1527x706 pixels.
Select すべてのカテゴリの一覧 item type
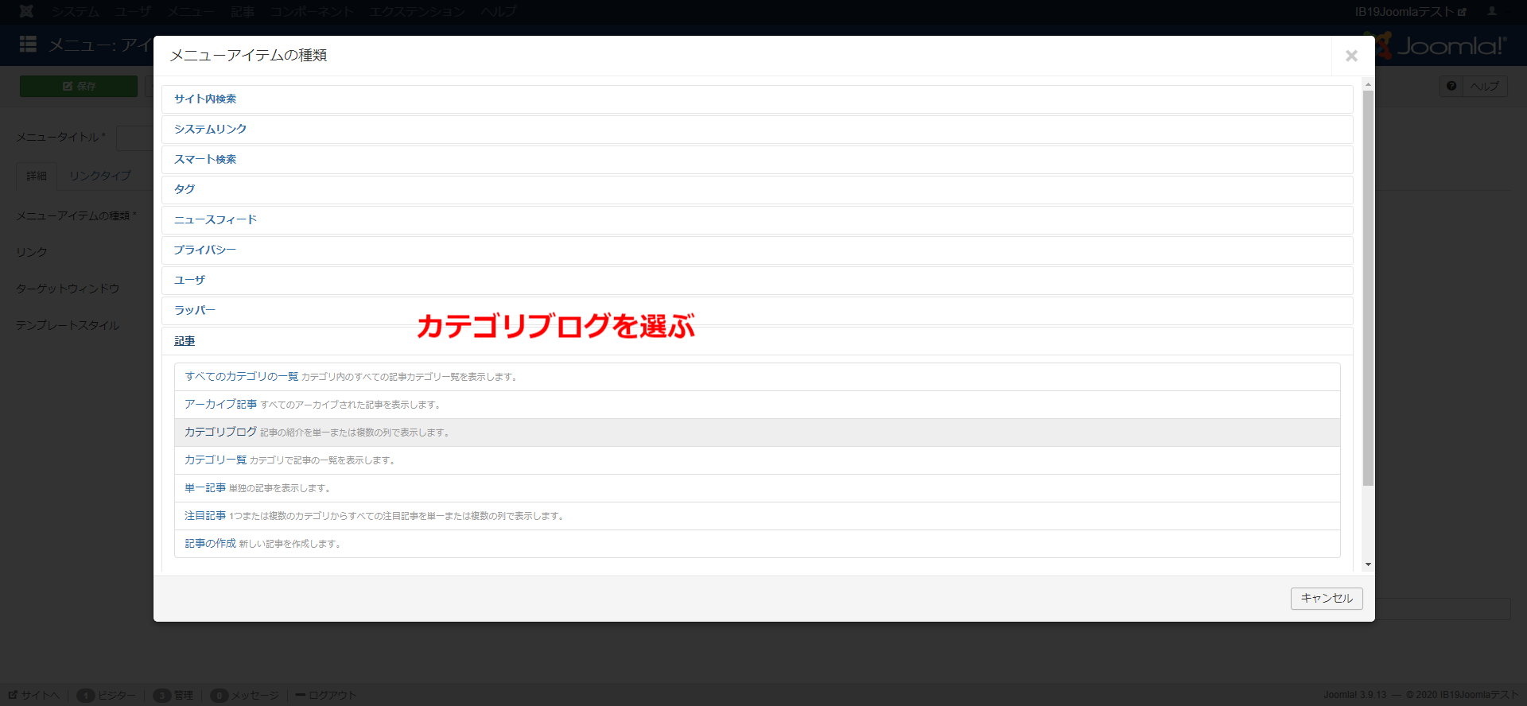point(242,376)
